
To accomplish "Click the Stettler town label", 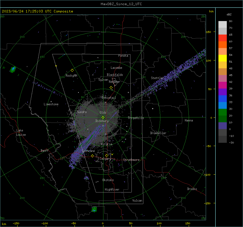I will 157,78.
